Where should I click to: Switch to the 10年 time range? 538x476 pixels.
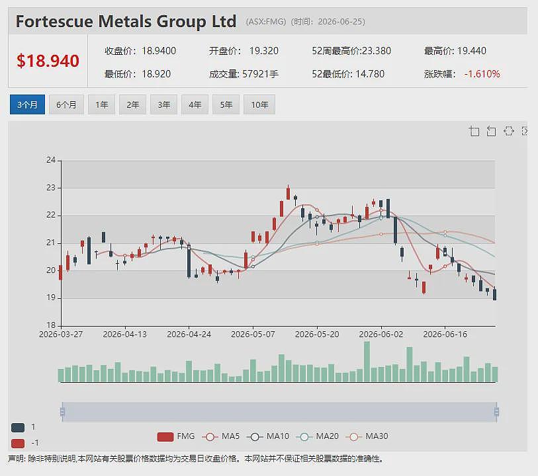tap(259, 104)
